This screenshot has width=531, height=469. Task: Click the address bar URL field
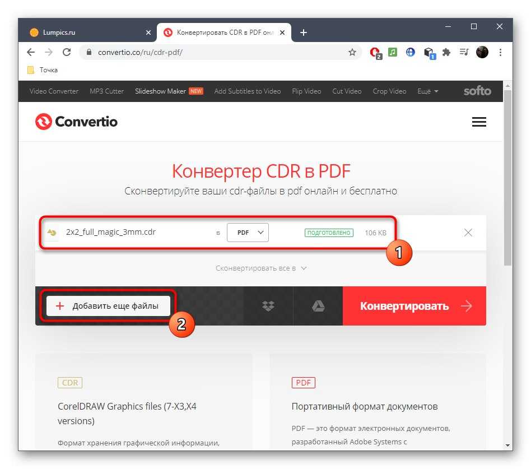[x=220, y=52]
